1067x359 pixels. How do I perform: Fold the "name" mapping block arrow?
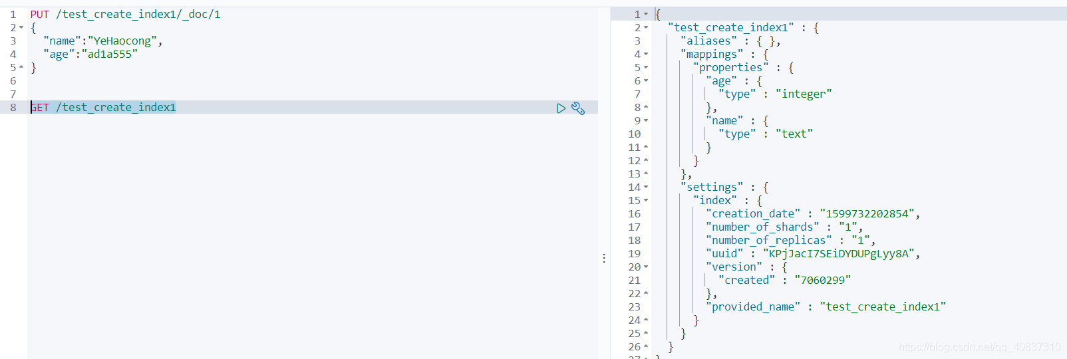click(x=646, y=120)
